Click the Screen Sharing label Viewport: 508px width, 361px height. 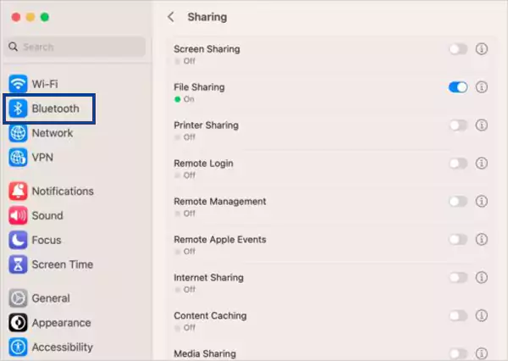point(207,49)
